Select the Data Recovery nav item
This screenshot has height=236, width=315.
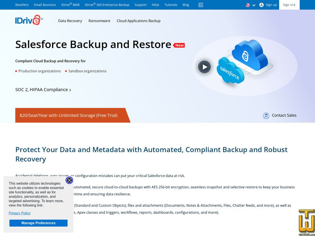tap(70, 21)
